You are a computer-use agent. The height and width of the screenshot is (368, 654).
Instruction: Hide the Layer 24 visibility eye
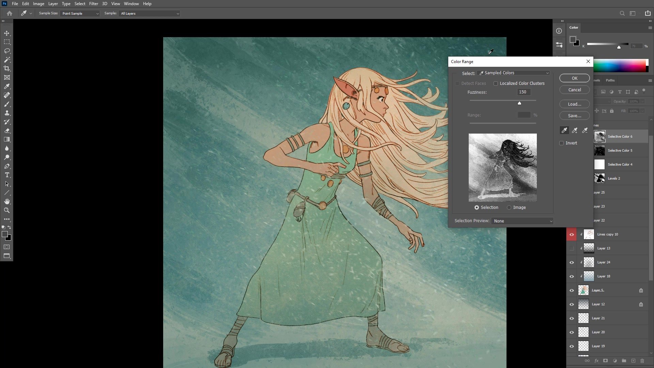[x=572, y=262]
